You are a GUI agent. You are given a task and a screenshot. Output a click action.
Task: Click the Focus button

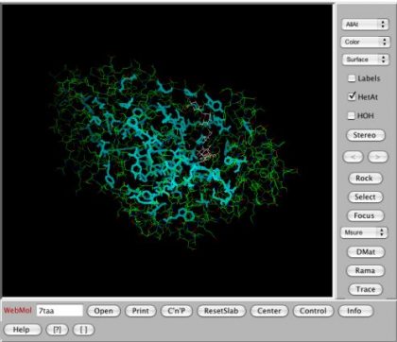365,215
